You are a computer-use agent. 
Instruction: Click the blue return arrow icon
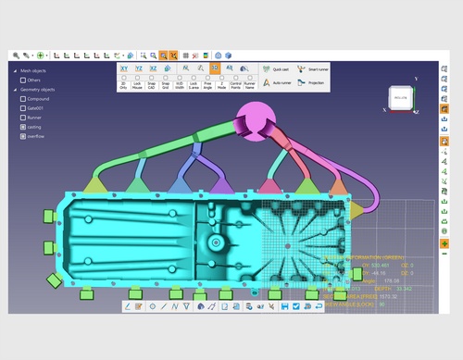pyautogui.click(x=319, y=306)
